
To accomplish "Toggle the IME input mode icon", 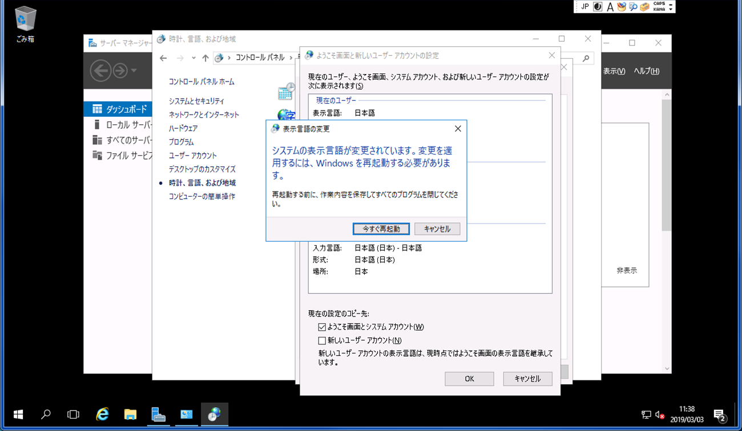I will click(x=598, y=6).
